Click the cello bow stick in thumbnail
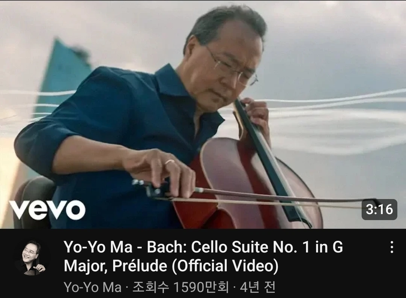 click(280, 195)
